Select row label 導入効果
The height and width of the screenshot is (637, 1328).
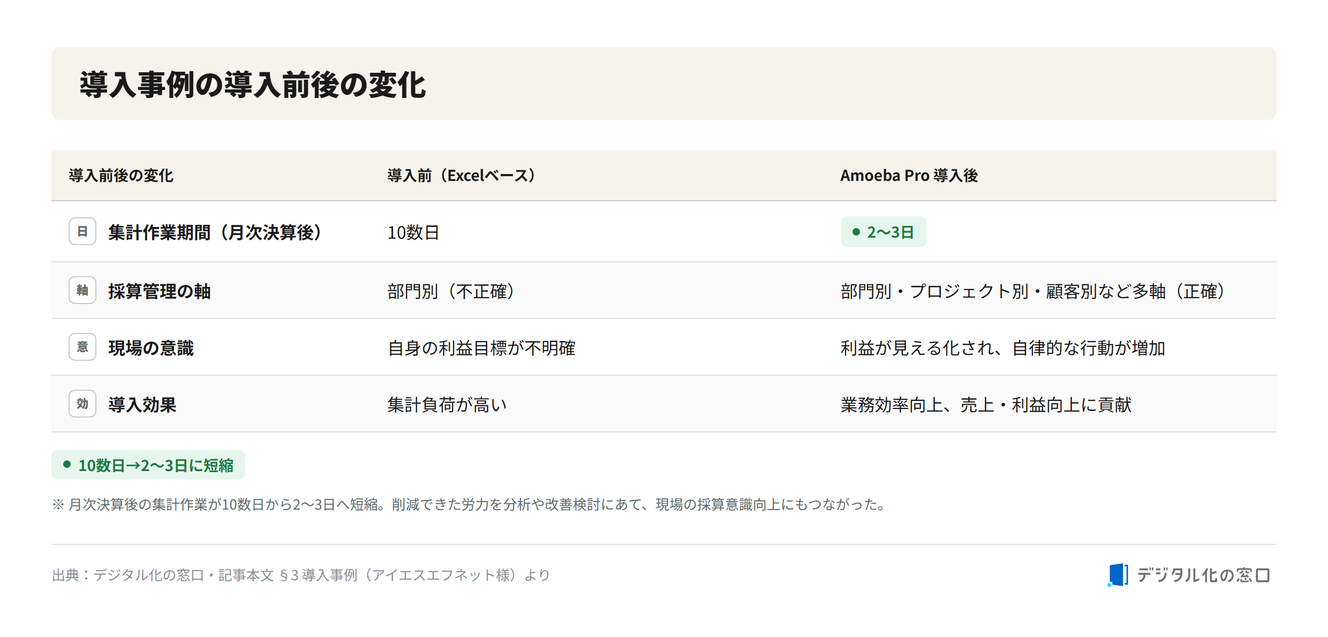(x=142, y=405)
